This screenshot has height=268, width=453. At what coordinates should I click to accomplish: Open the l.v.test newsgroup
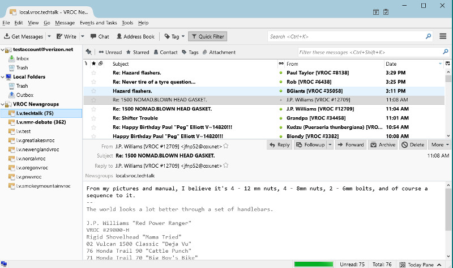click(20, 131)
